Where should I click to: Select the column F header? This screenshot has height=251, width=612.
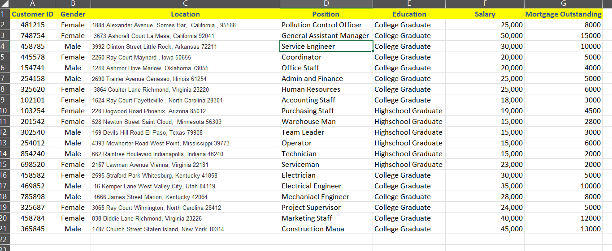coord(485,4)
